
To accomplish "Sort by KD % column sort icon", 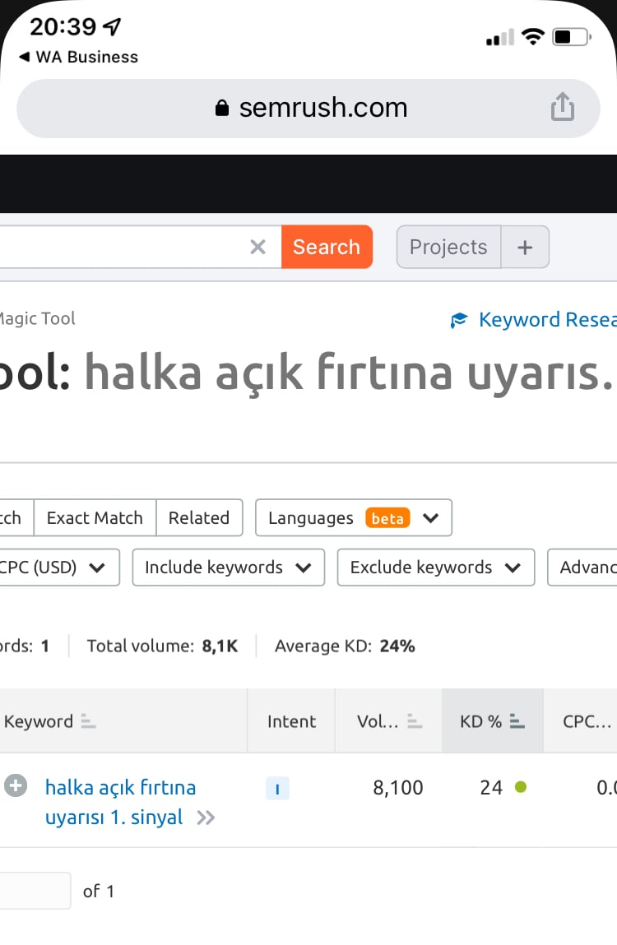I will [x=517, y=720].
